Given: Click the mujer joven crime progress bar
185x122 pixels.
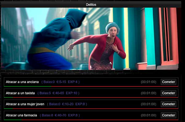Looking at the screenshot, I should pos(91,108).
